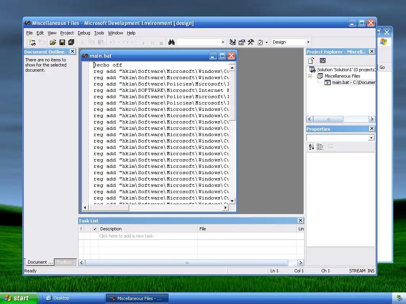
Task: Open Properties Window from the toolbar icon
Action: click(241, 42)
